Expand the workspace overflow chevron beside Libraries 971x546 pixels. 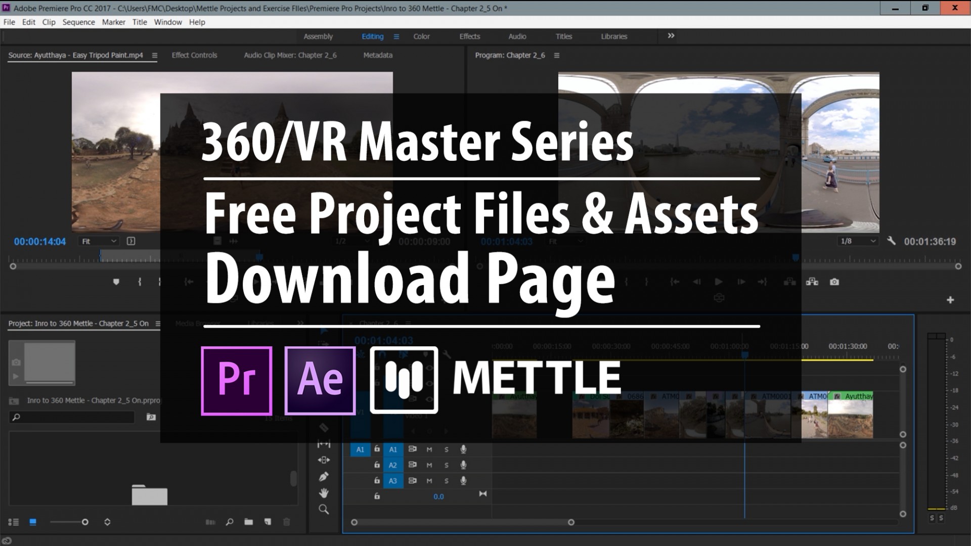tap(670, 36)
